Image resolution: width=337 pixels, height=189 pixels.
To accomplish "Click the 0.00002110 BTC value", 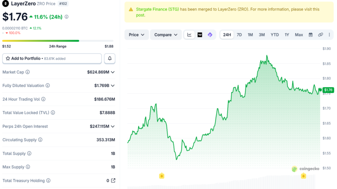I will [15, 28].
